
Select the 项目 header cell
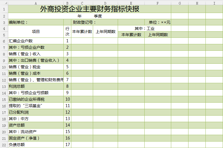[36, 32]
